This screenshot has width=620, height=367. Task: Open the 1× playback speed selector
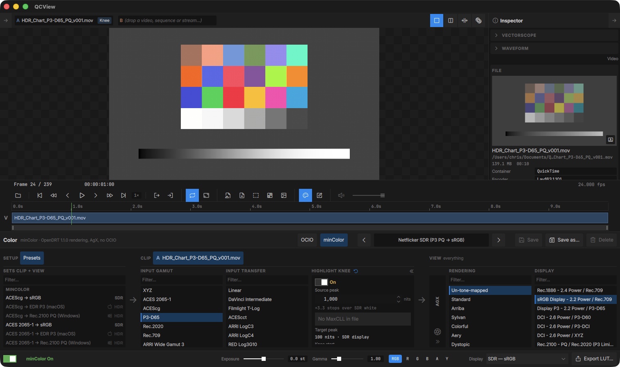137,195
